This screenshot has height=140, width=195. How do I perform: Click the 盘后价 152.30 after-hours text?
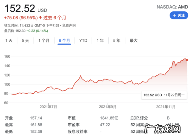15,31
